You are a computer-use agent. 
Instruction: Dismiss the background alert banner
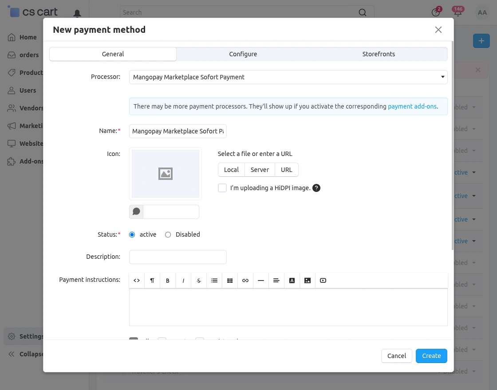click(x=478, y=70)
